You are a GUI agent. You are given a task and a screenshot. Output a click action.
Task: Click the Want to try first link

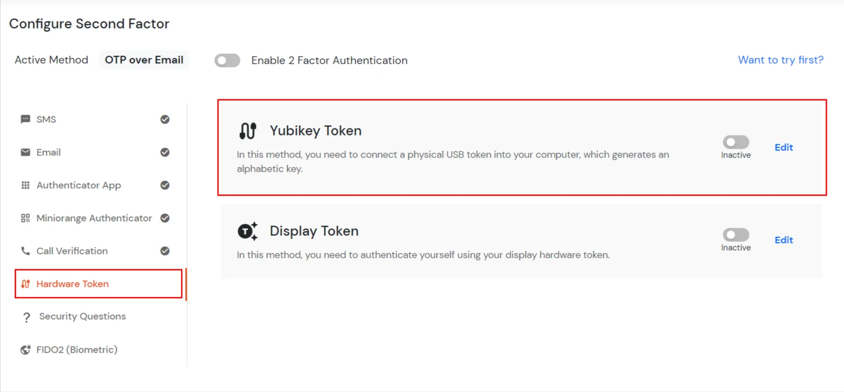tap(780, 60)
